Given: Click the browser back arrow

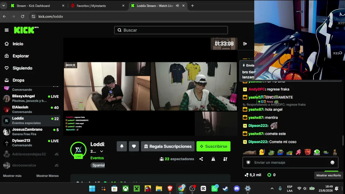Looking at the screenshot, I should click(x=4, y=16).
